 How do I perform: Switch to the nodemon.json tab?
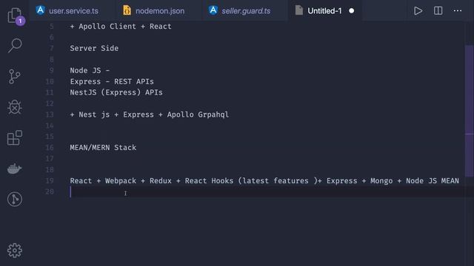[x=153, y=11]
